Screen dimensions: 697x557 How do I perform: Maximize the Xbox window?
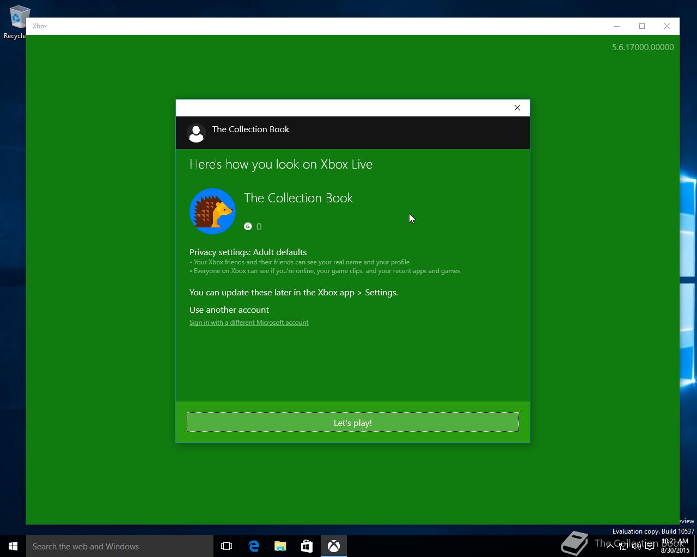[642, 26]
